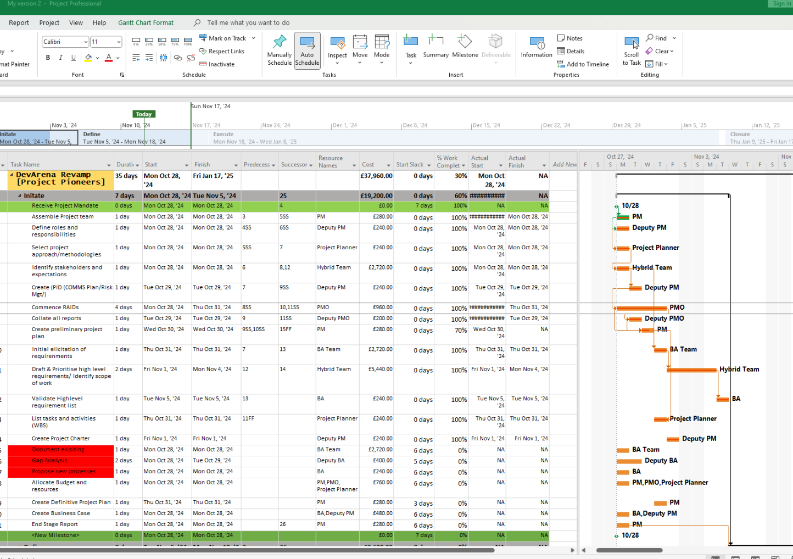This screenshot has width=793, height=559.
Task: Open the Report menu
Action: (19, 23)
